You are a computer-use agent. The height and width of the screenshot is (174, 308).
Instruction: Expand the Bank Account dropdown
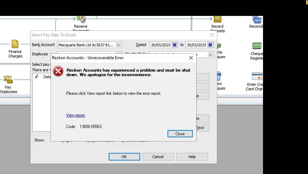tap(118, 45)
